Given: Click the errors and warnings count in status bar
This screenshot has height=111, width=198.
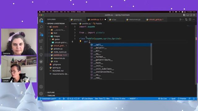Looking at the screenshot, I should 73,99.
